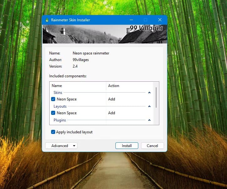Minimize the Rainmeter Skin Installer window
227x189 pixels.
point(131,20)
